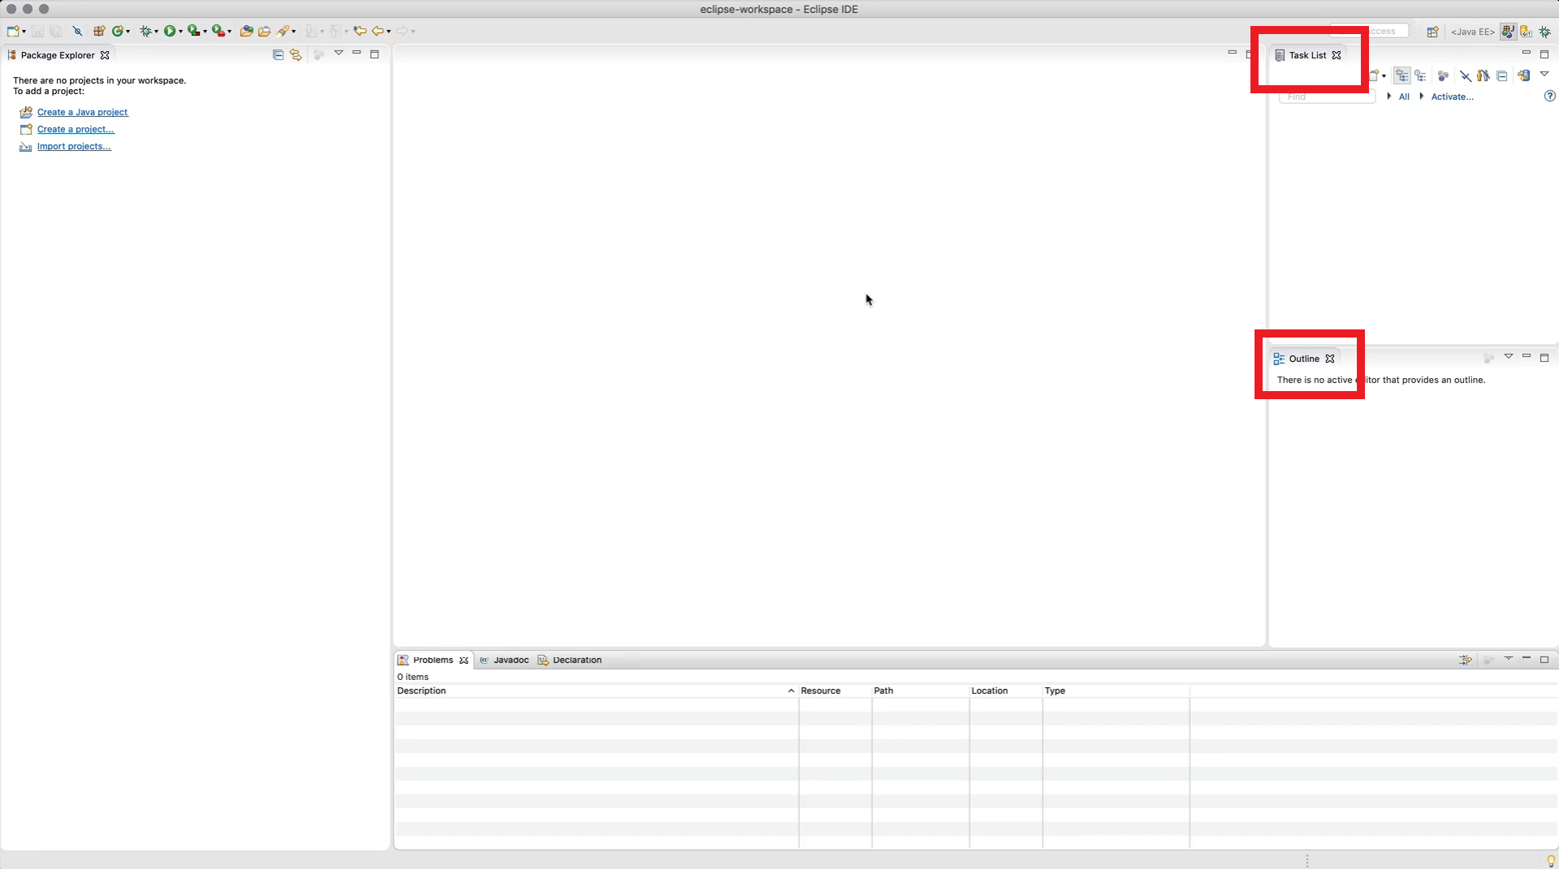
Task: Click the light bulb tip icon in status bar
Action: point(1550,860)
